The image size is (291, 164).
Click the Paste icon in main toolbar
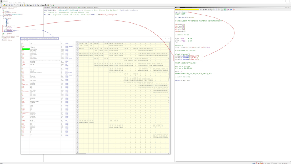tap(25, 5)
